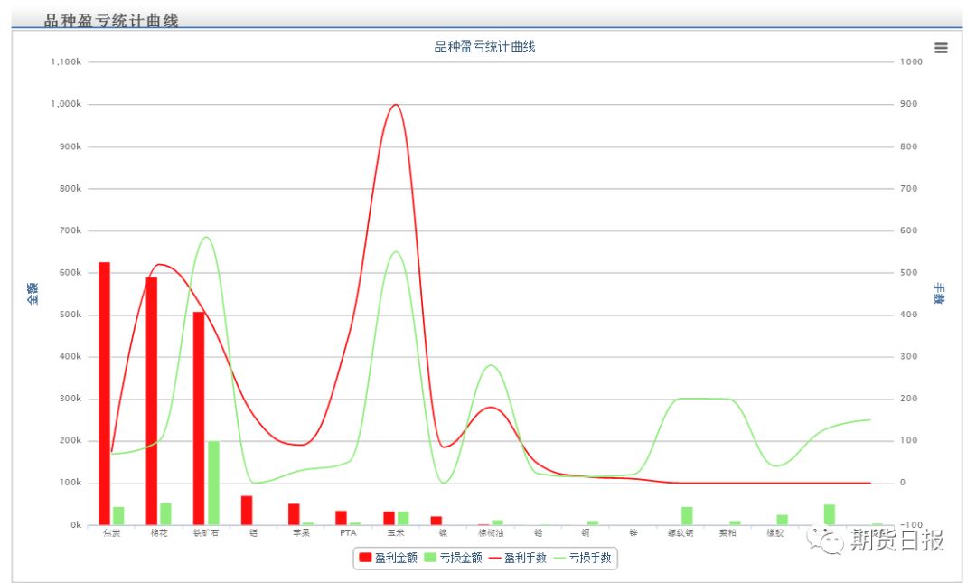Click the green loss bar for 玉米

click(x=403, y=518)
